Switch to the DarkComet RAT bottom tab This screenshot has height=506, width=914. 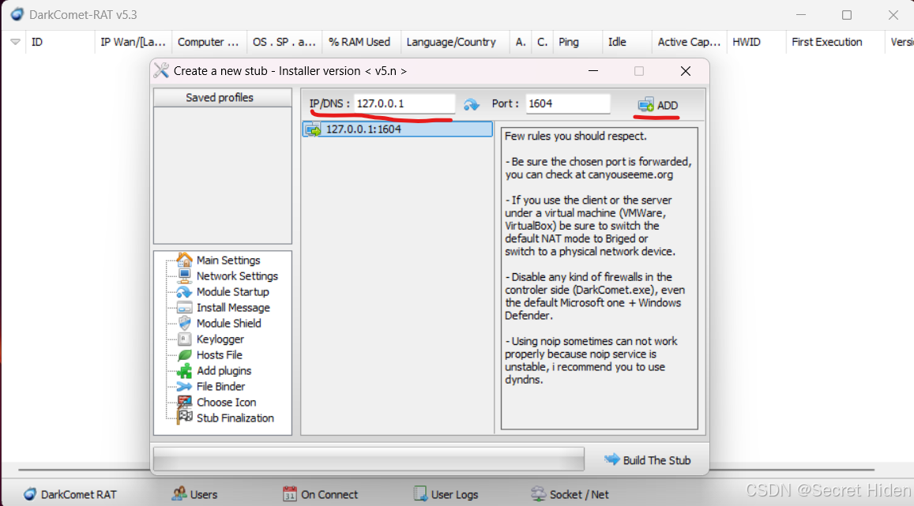pyautogui.click(x=70, y=494)
